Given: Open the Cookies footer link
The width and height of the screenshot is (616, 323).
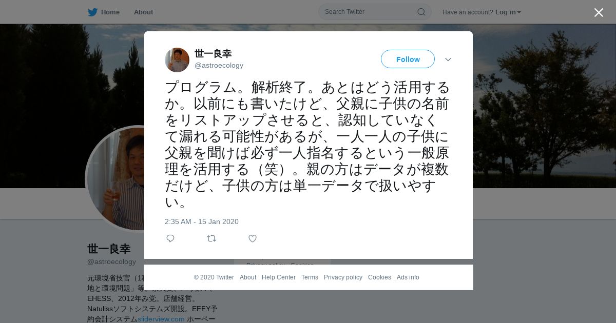Looking at the screenshot, I should click(379, 277).
